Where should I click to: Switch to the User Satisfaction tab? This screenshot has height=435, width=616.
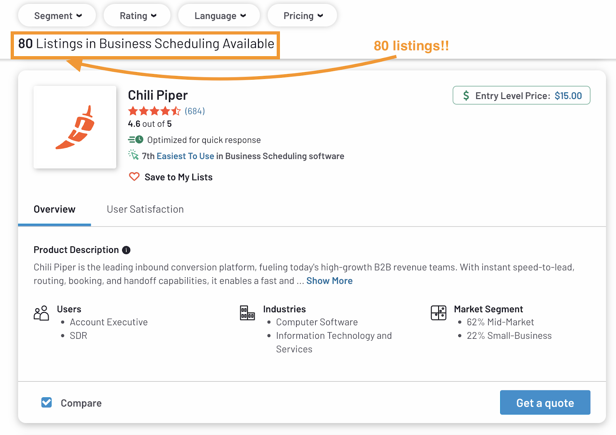(145, 209)
